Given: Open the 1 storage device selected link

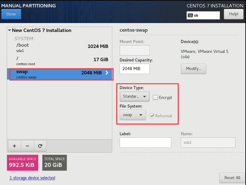Looking at the screenshot, I should 32,178.
